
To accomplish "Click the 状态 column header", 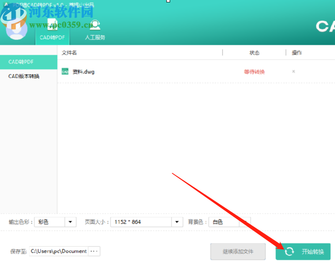I will click(x=254, y=53).
